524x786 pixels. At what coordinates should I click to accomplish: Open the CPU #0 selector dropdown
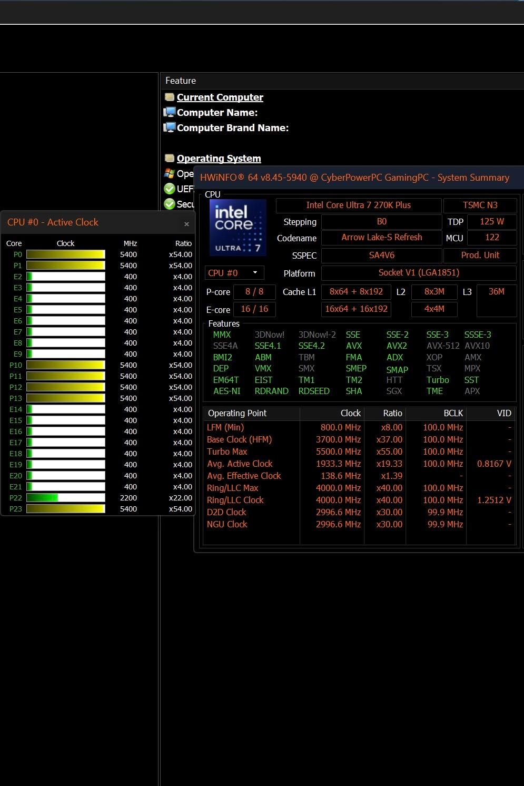(234, 273)
